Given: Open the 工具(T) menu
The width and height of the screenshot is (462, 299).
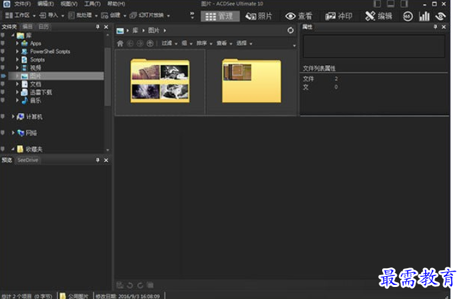Looking at the screenshot, I should 92,4.
